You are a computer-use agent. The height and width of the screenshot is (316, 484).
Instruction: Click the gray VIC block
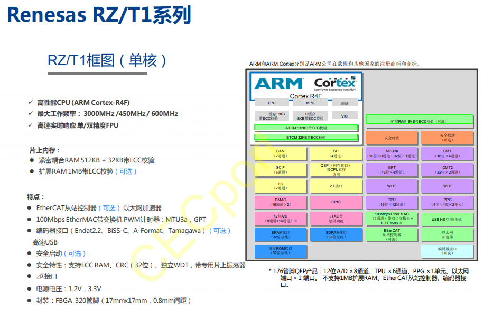(345, 116)
